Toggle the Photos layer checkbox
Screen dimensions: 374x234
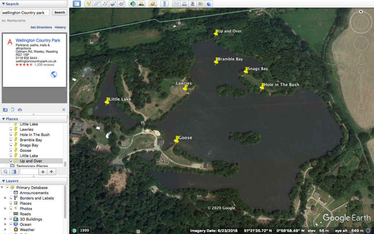(11, 209)
